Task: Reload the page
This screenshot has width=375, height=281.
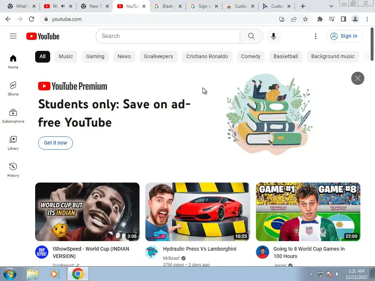Action: [31, 19]
